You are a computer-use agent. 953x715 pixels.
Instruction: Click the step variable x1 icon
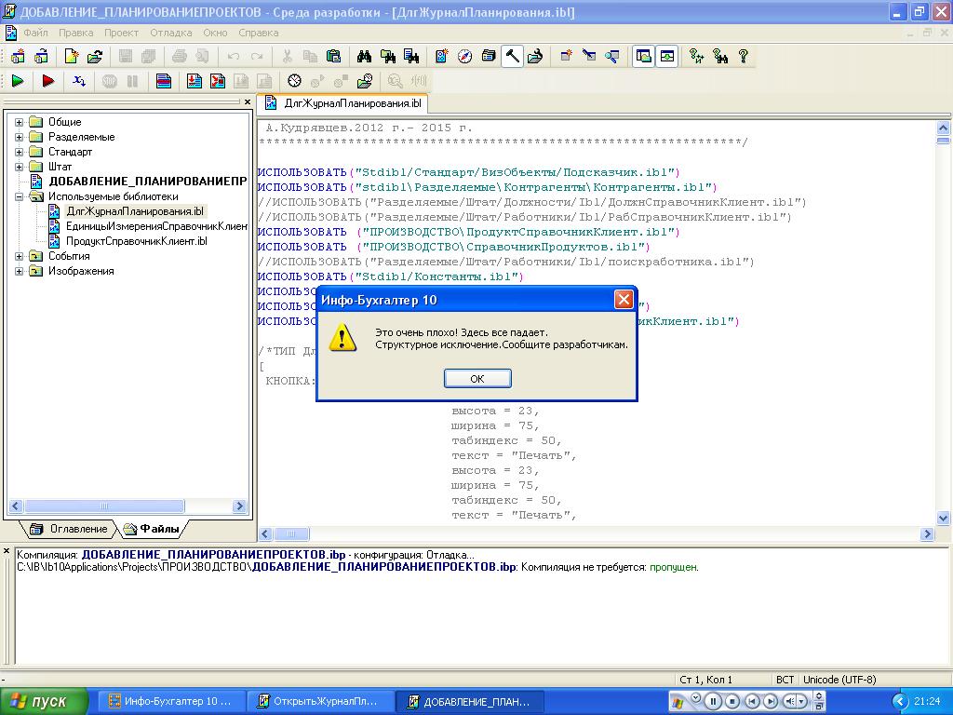point(79,80)
